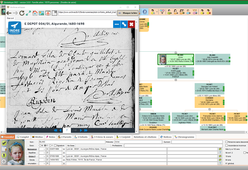Click the Professions button

tap(117, 146)
